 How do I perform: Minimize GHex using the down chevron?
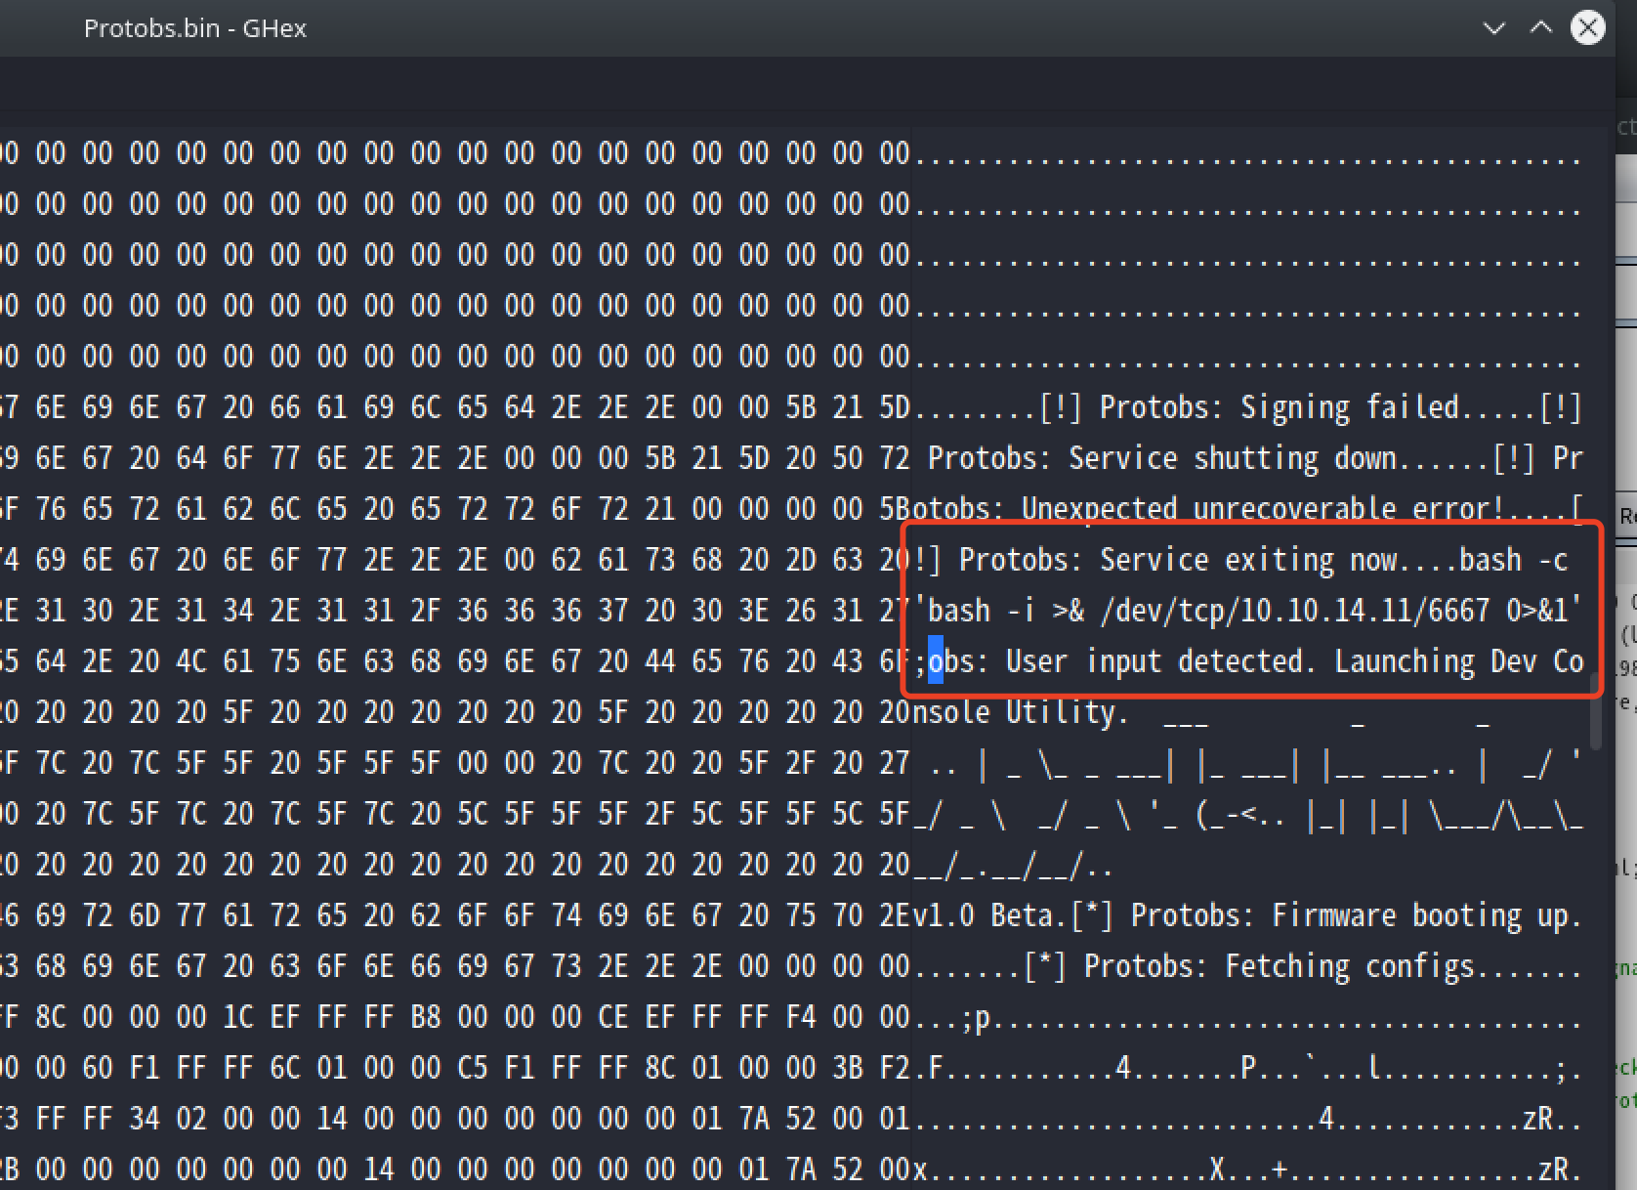click(1493, 28)
